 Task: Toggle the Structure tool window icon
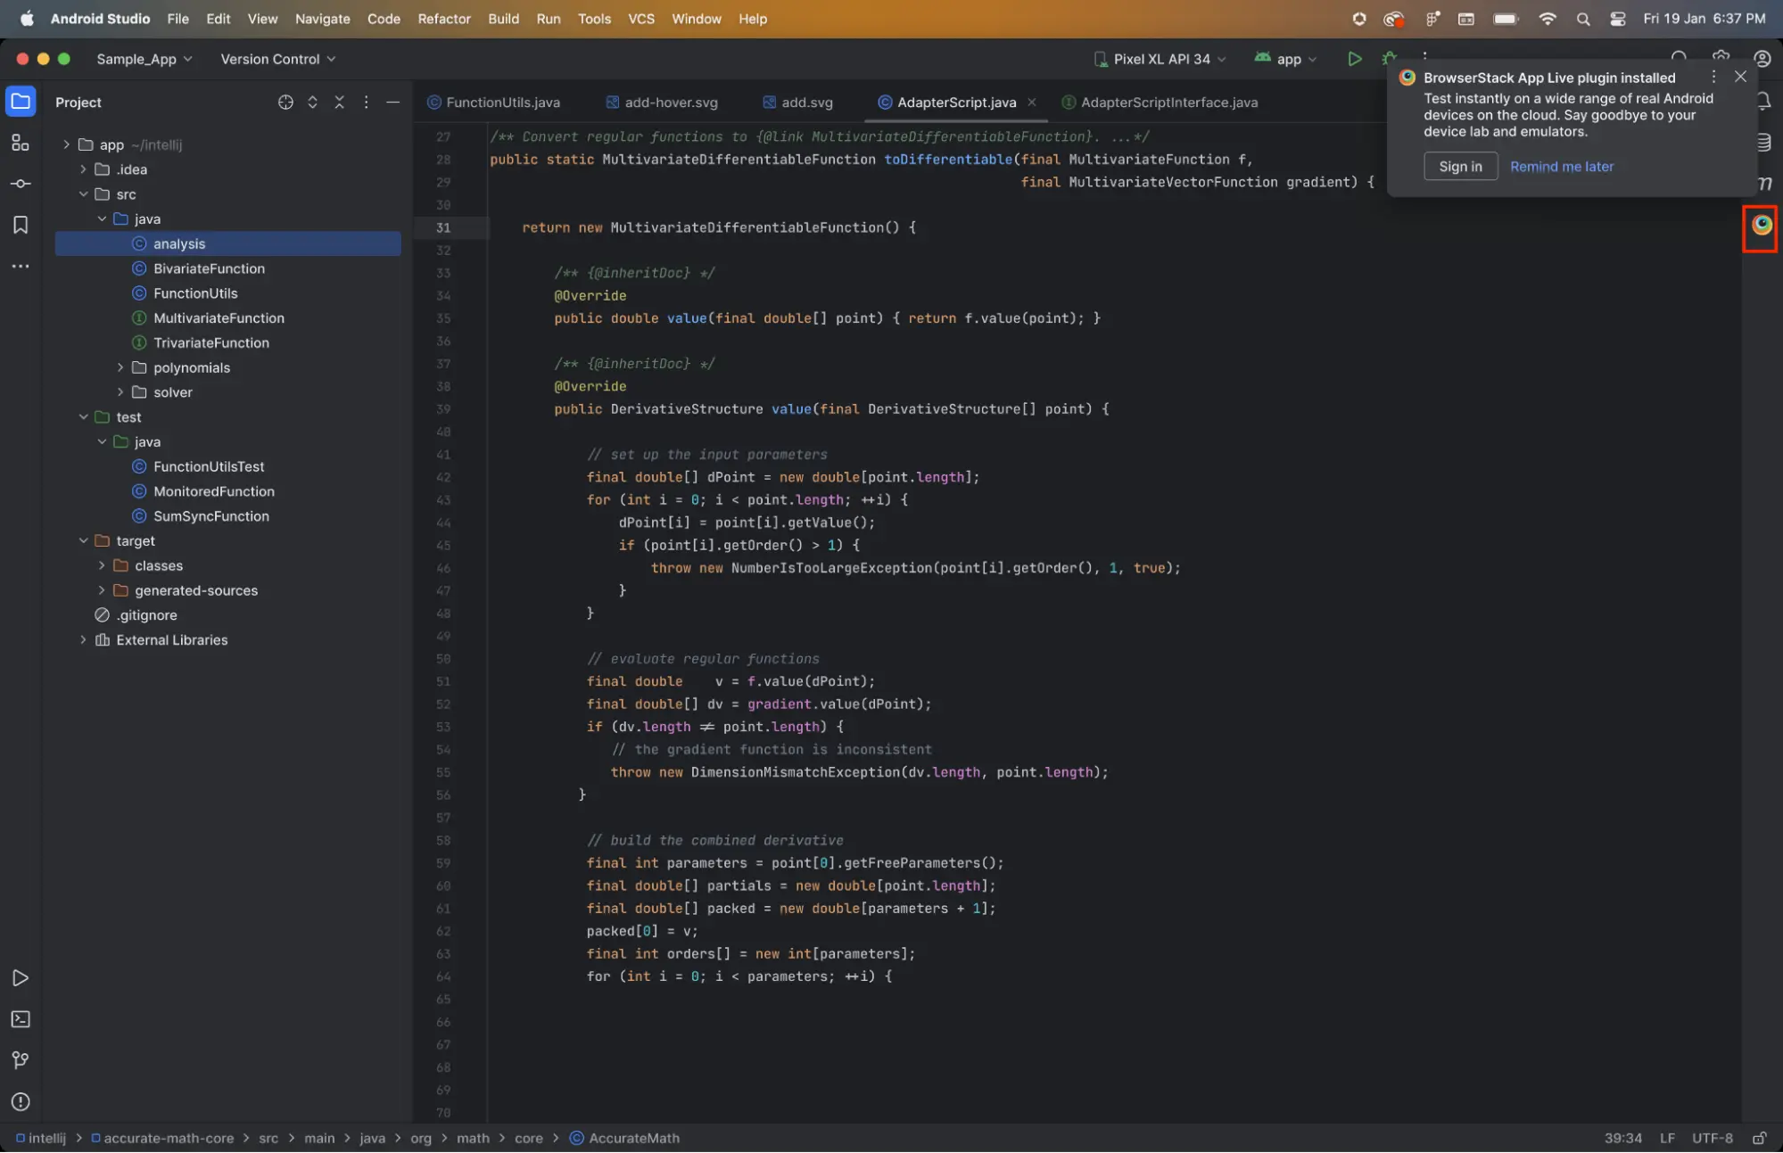click(21, 143)
